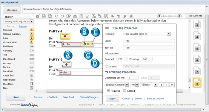Click the align-left toolbar icon
Image resolution: width=209 pixels, height=112 pixels.
point(112,16)
